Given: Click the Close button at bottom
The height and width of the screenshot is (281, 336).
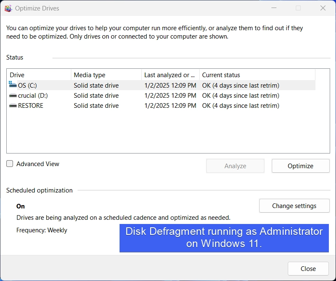Looking at the screenshot, I should [x=308, y=268].
